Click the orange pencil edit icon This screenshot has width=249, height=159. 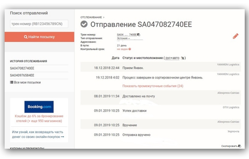point(235,36)
